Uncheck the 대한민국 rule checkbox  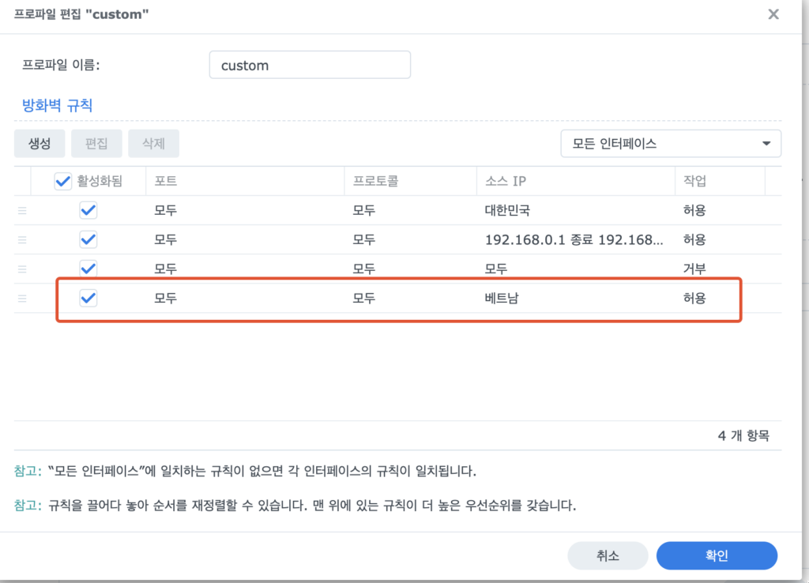88,210
